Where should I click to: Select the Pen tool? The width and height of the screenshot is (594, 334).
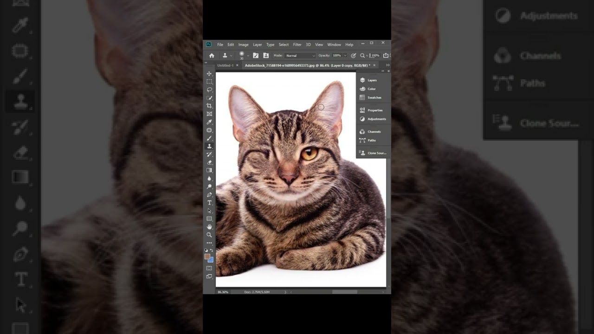209,194
